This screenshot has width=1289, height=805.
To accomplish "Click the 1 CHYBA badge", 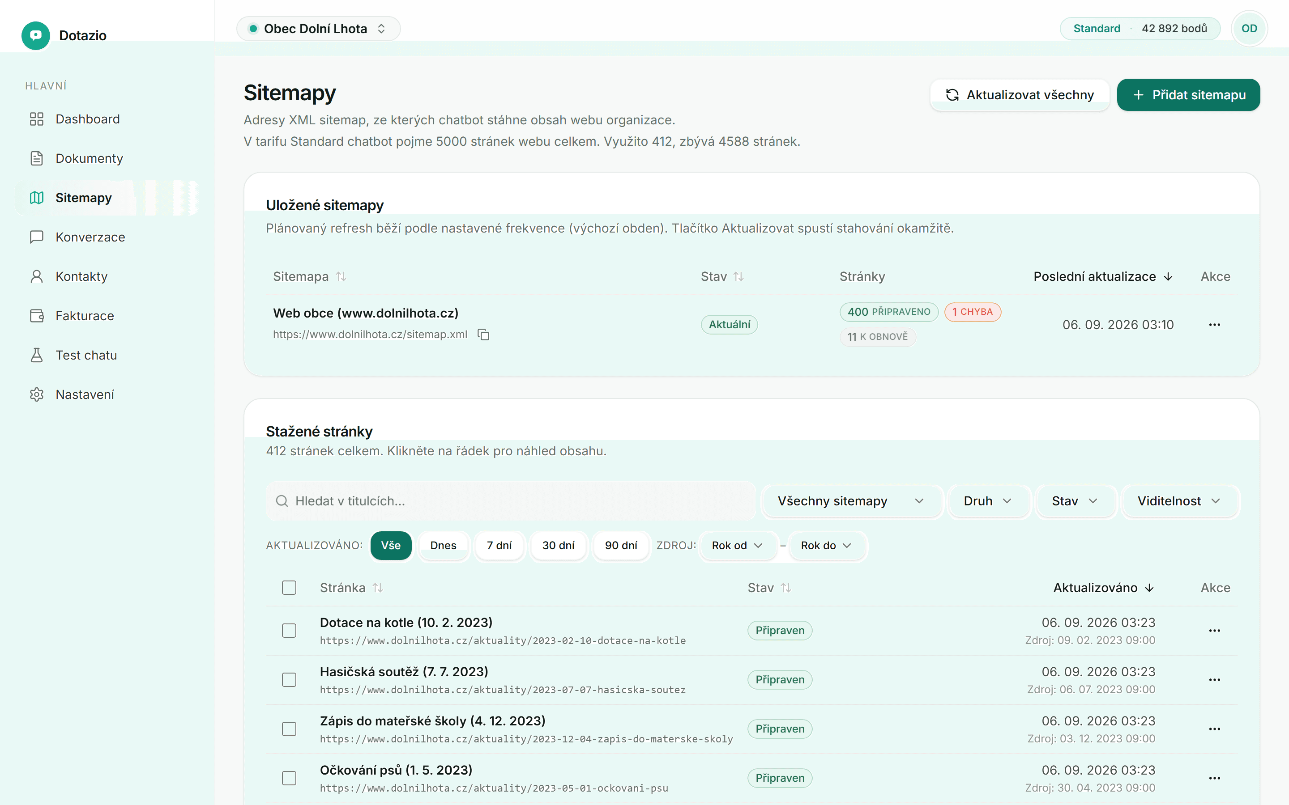I will pyautogui.click(x=973, y=312).
